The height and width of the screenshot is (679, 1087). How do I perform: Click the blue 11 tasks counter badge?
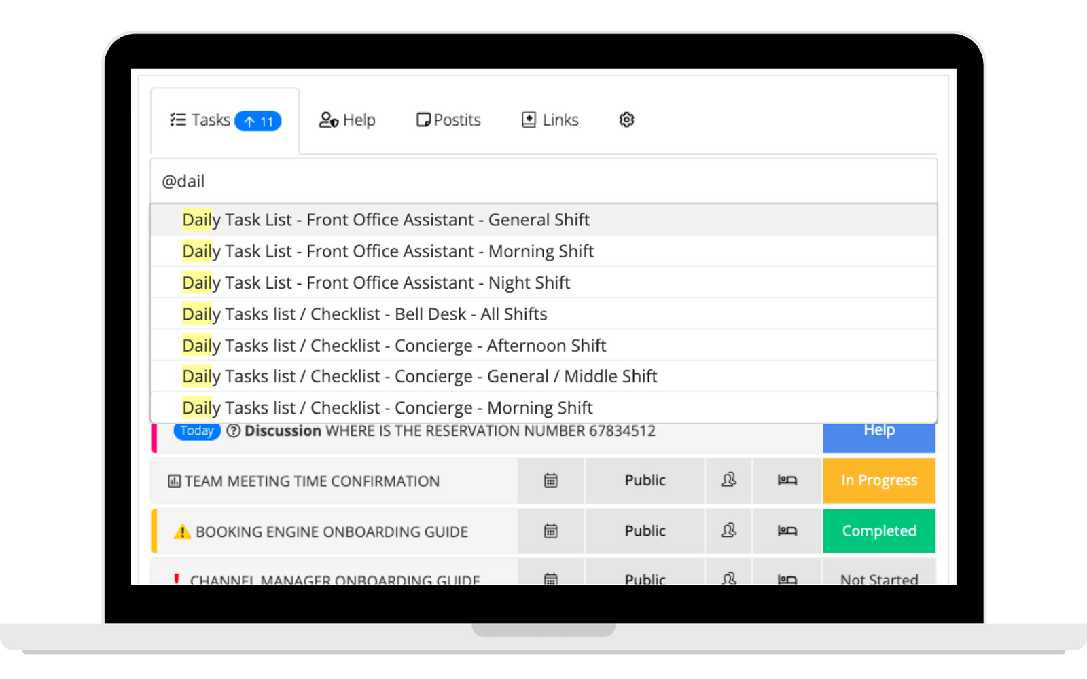tap(258, 121)
